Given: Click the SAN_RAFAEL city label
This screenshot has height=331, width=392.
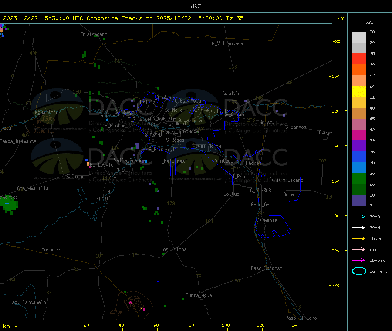Looking at the screenshot, I should pos(160,118).
